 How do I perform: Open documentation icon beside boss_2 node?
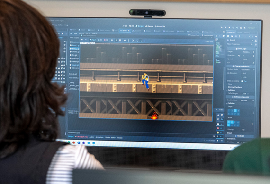click(x=256, y=41)
